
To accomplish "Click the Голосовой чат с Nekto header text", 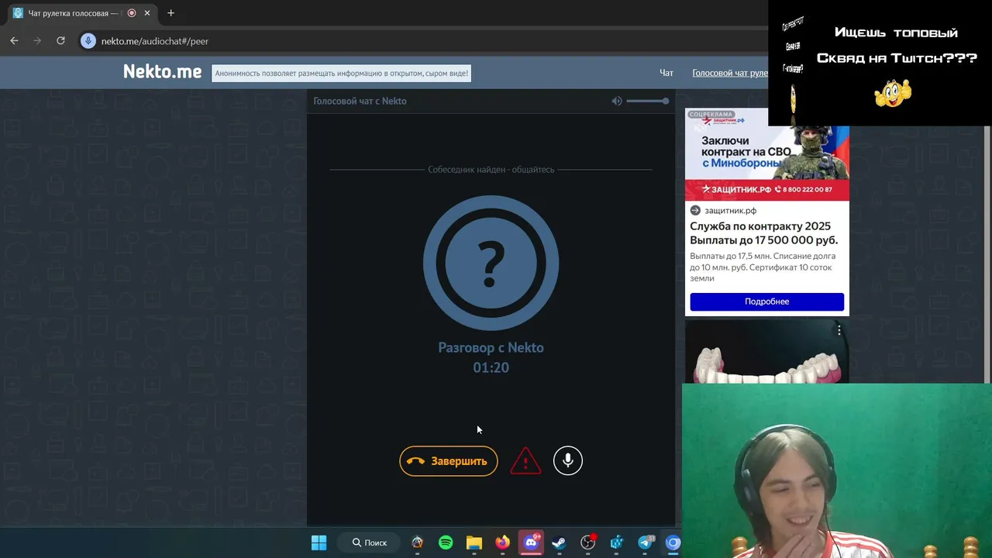I will point(360,101).
